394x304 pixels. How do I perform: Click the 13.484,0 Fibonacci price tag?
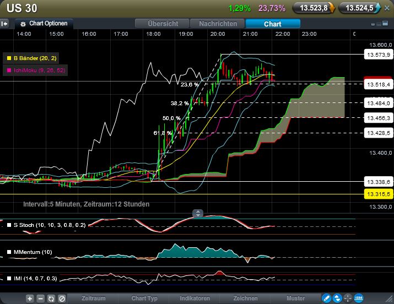(379, 103)
